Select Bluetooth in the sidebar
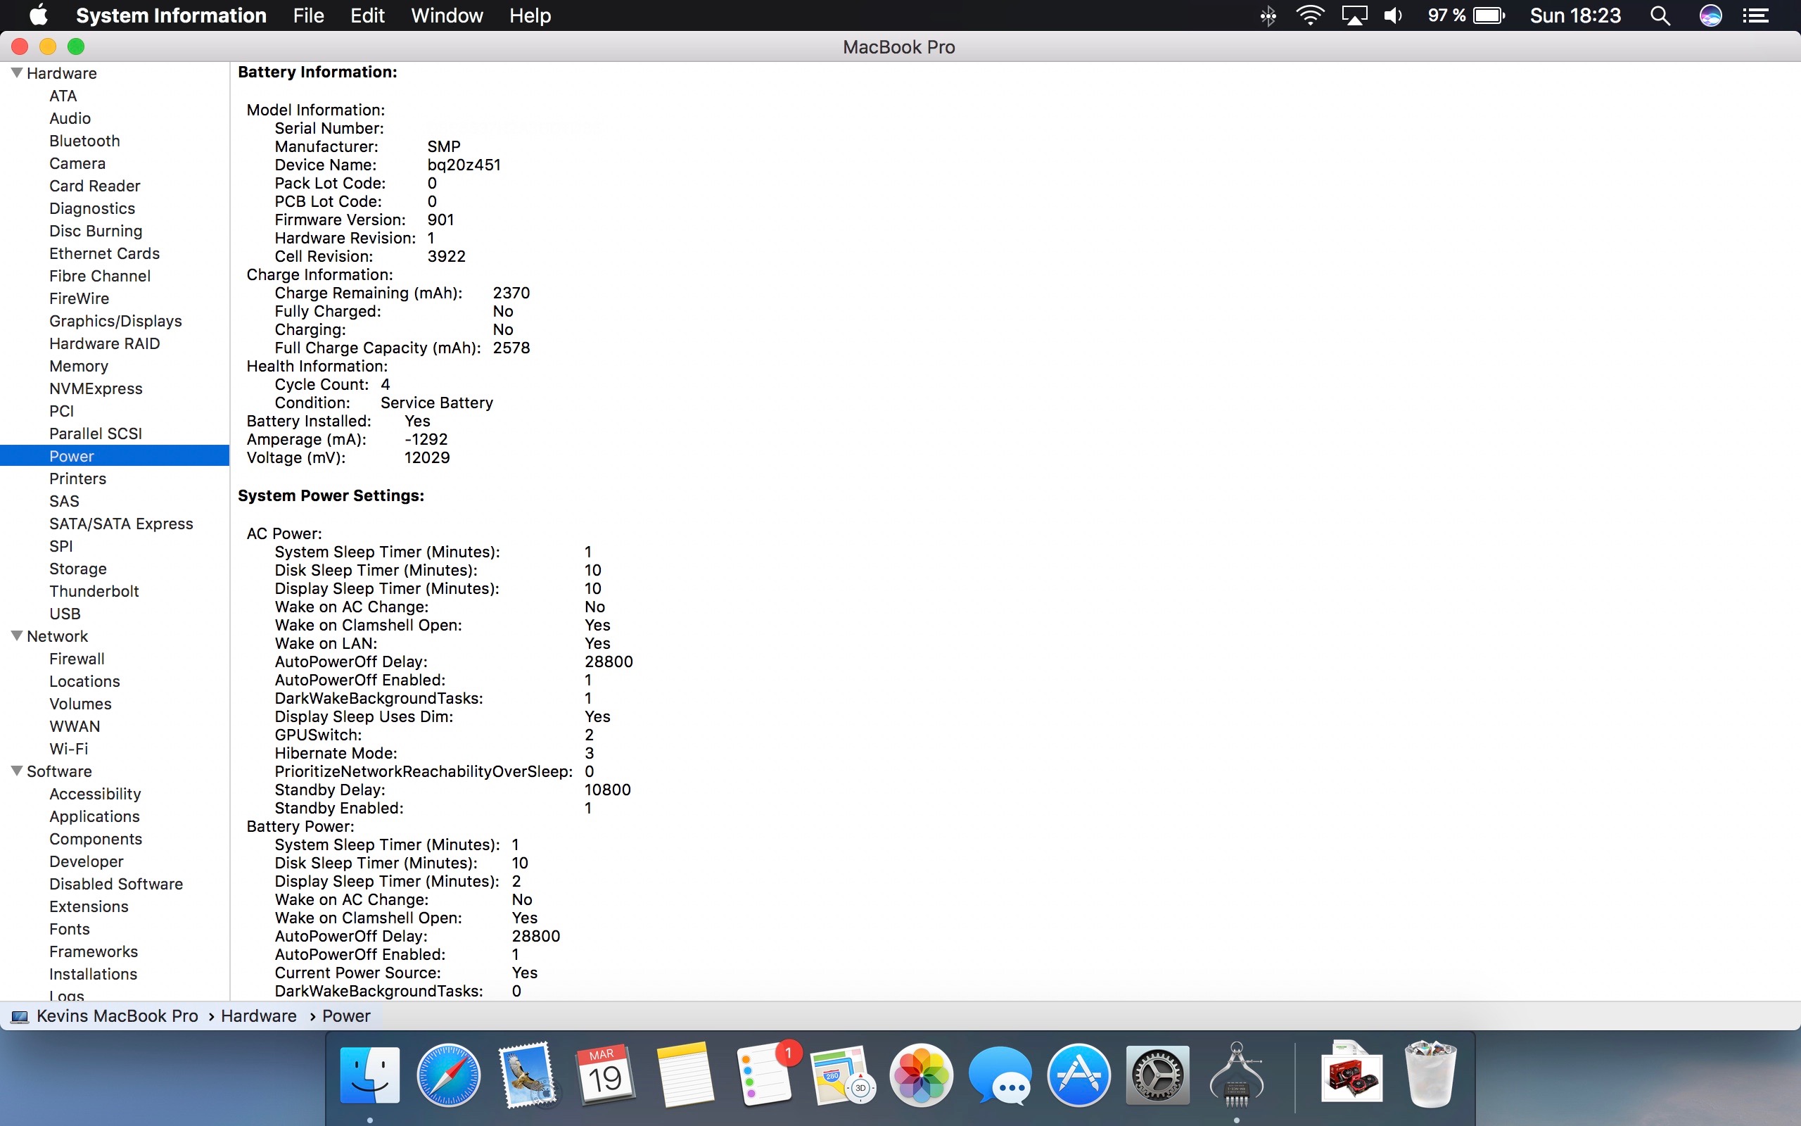Screen dimensions: 1801x1126 (x=85, y=141)
